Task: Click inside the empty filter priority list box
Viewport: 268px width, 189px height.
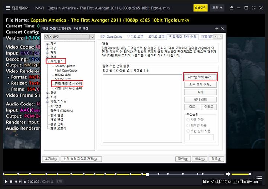Action: click(142, 108)
